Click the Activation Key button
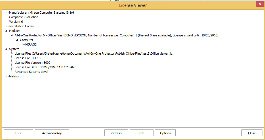Screen dimensions: 265x140 tap(52, 133)
